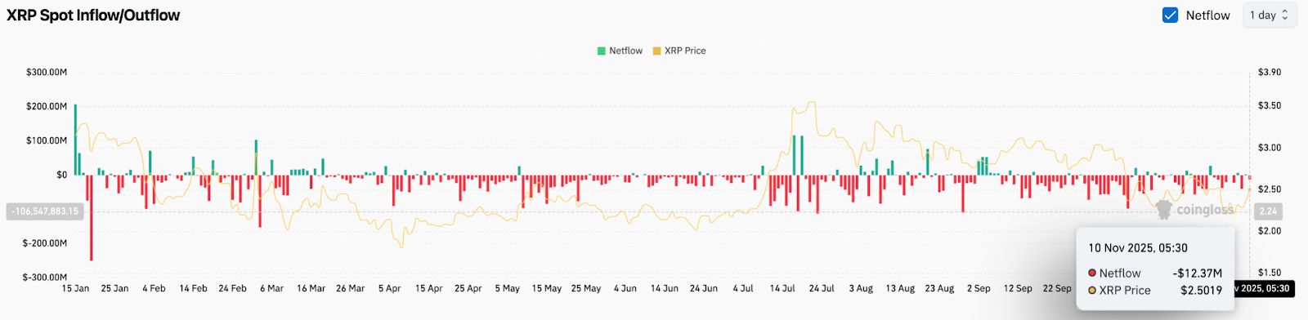The width and height of the screenshot is (1308, 320).
Task: Click the $2.00 price axis label
Action: pyautogui.click(x=1270, y=231)
